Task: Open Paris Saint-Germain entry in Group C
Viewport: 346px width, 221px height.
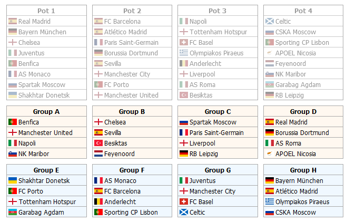Action: (216, 132)
